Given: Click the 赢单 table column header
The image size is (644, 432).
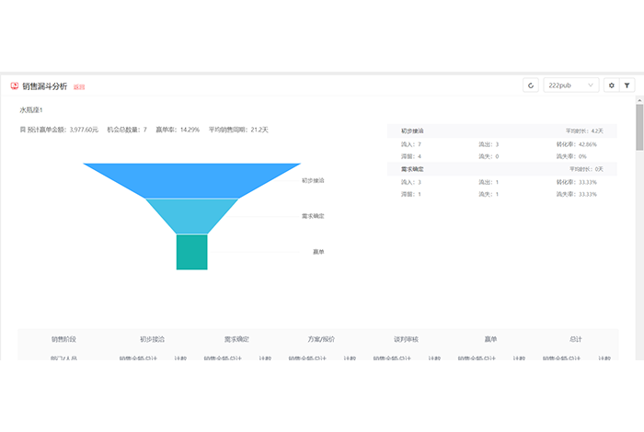Looking at the screenshot, I should point(490,339).
